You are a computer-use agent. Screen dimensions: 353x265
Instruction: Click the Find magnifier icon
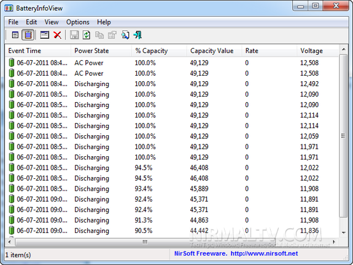(x=125, y=35)
